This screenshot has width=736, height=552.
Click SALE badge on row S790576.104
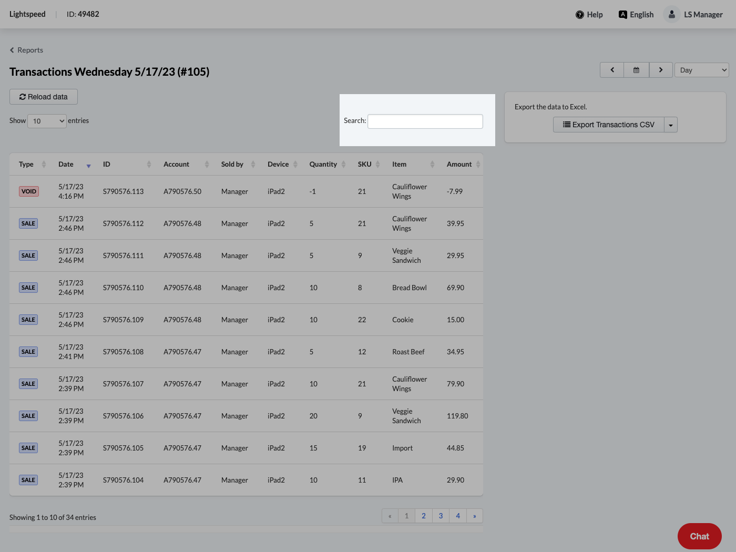[28, 480]
